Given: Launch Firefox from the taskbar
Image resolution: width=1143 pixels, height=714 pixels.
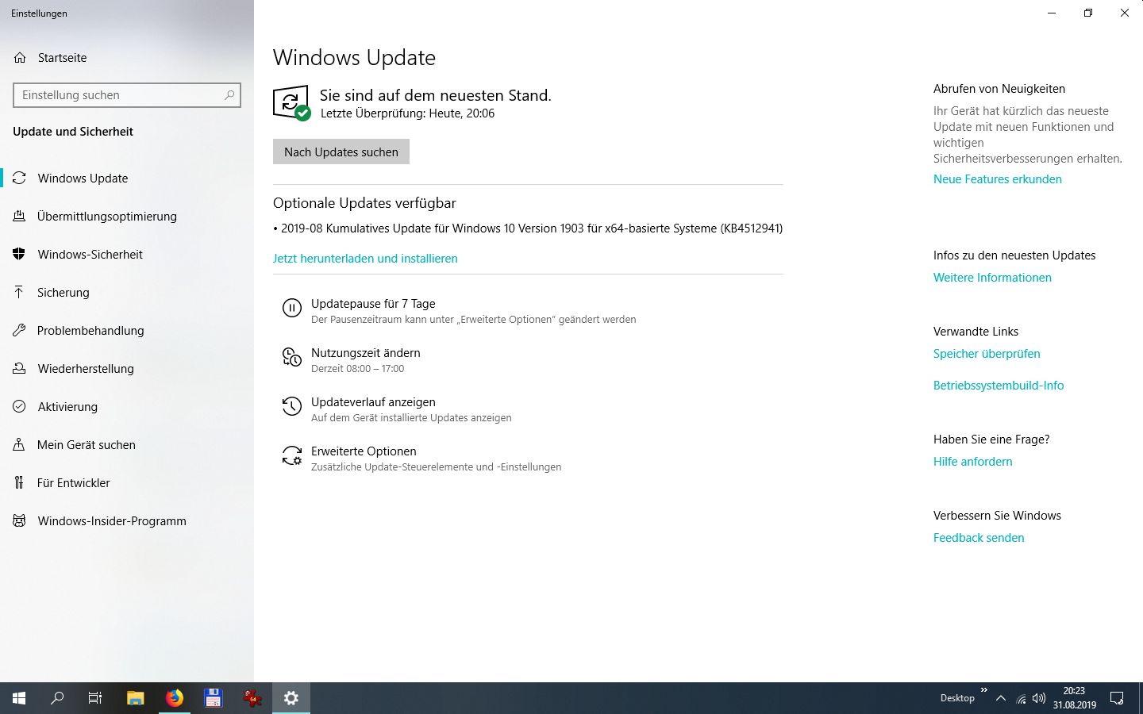Looking at the screenshot, I should (x=175, y=698).
